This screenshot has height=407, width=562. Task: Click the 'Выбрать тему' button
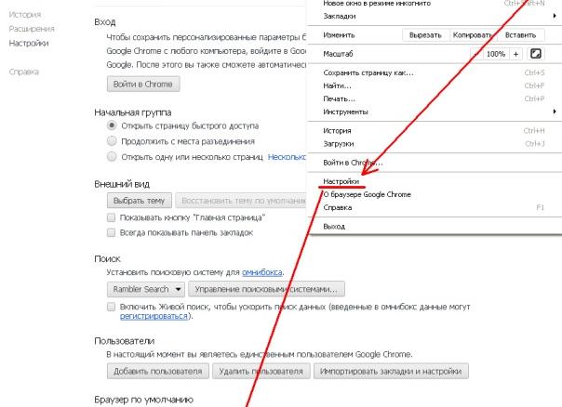coord(139,201)
